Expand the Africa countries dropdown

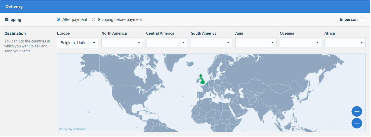point(345,42)
